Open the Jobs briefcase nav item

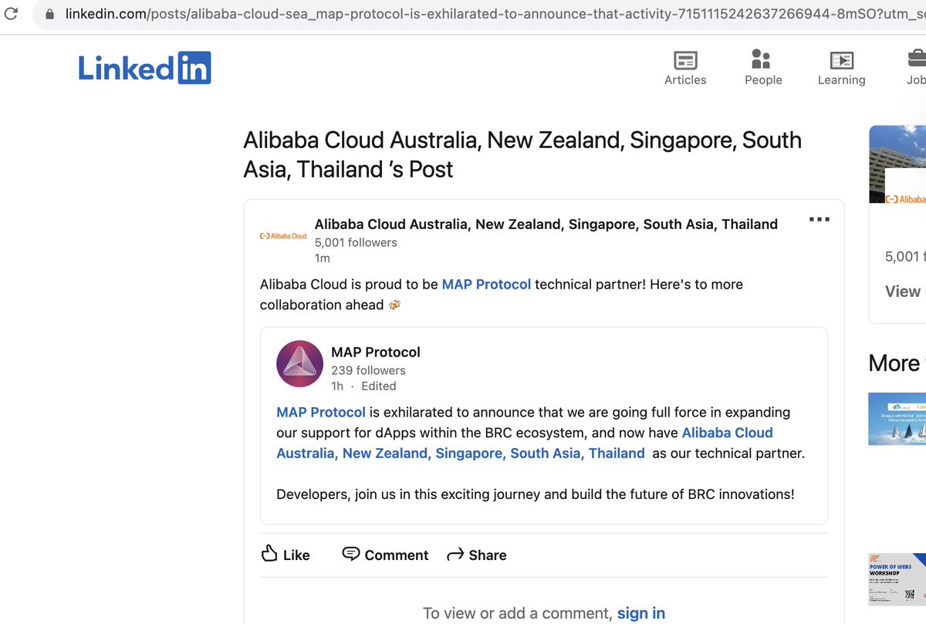[x=916, y=68]
